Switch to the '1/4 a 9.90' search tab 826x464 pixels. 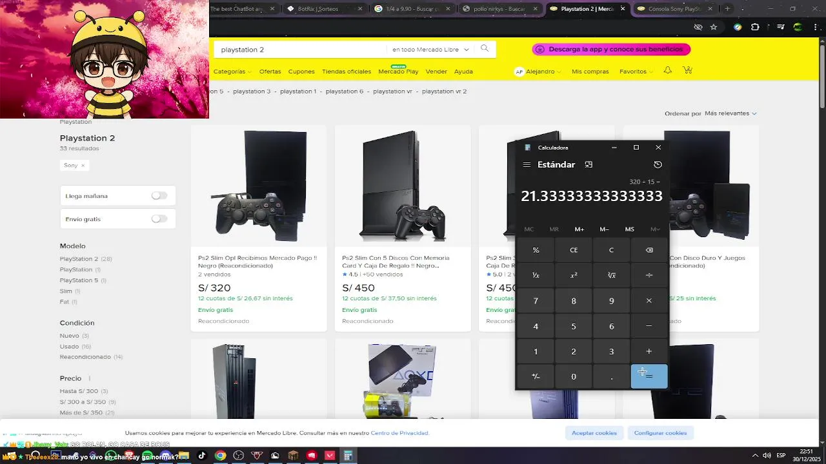[413, 9]
